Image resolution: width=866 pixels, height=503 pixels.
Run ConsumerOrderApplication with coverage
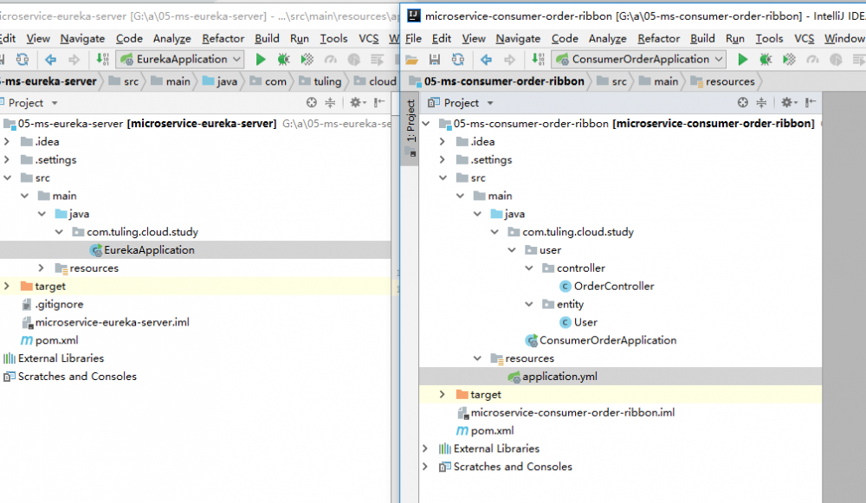pyautogui.click(x=789, y=59)
